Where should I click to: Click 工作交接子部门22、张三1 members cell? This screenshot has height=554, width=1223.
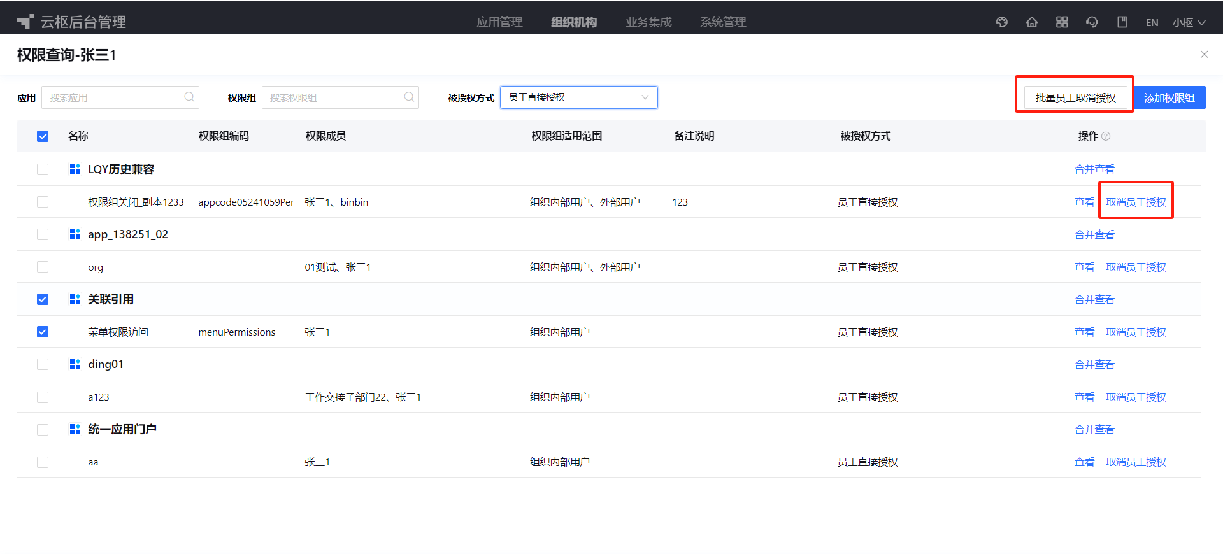coord(362,397)
